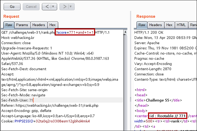Go to next request with forward arrow
Viewport: 197px width, 131px height.
pyautogui.click(x=65, y=7)
